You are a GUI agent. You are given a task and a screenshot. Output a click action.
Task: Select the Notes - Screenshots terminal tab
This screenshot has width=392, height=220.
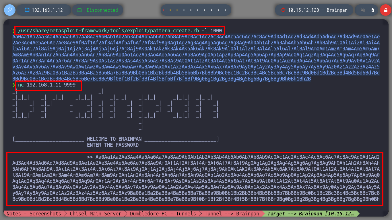coord(34,214)
